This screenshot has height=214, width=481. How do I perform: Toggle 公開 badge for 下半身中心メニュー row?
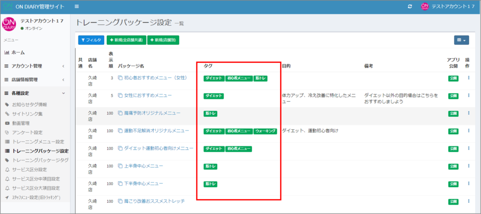point(453,184)
